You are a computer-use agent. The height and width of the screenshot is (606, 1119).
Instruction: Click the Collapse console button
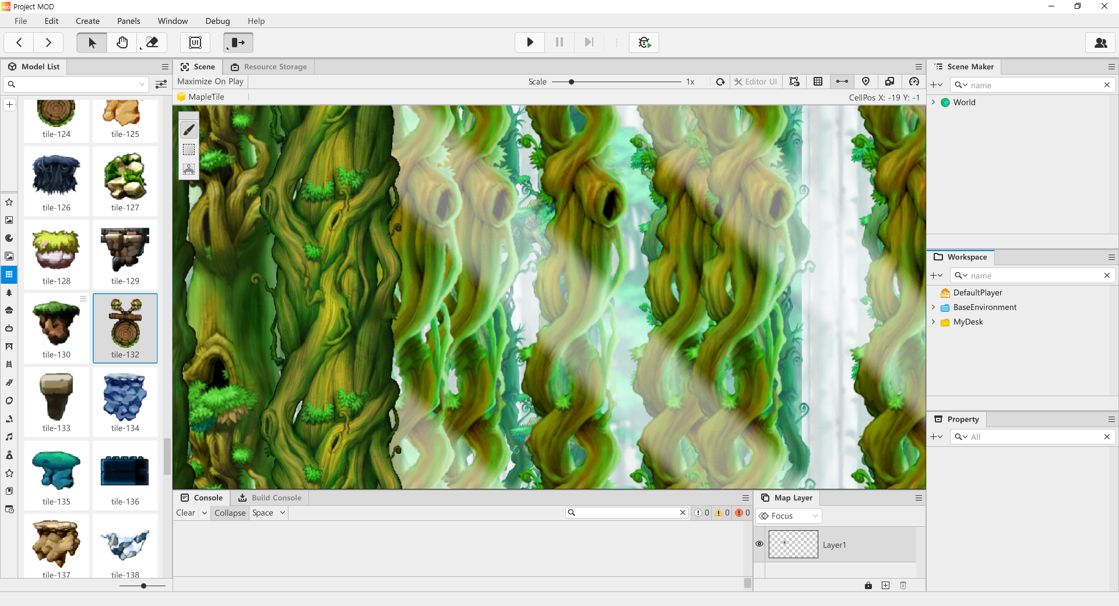230,513
